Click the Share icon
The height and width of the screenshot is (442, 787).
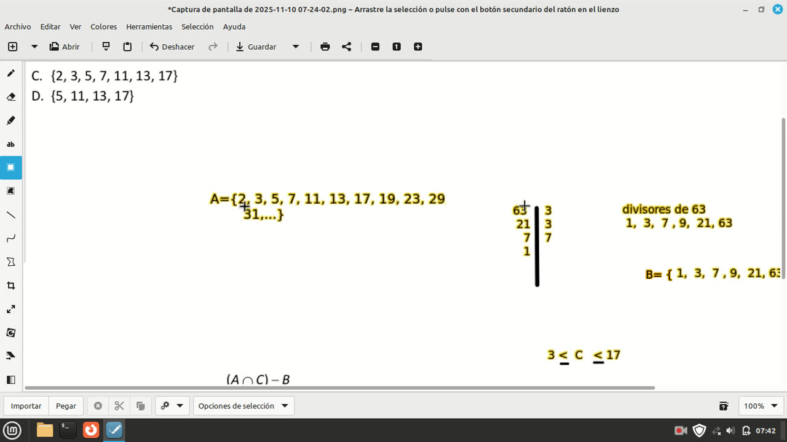[x=347, y=47]
